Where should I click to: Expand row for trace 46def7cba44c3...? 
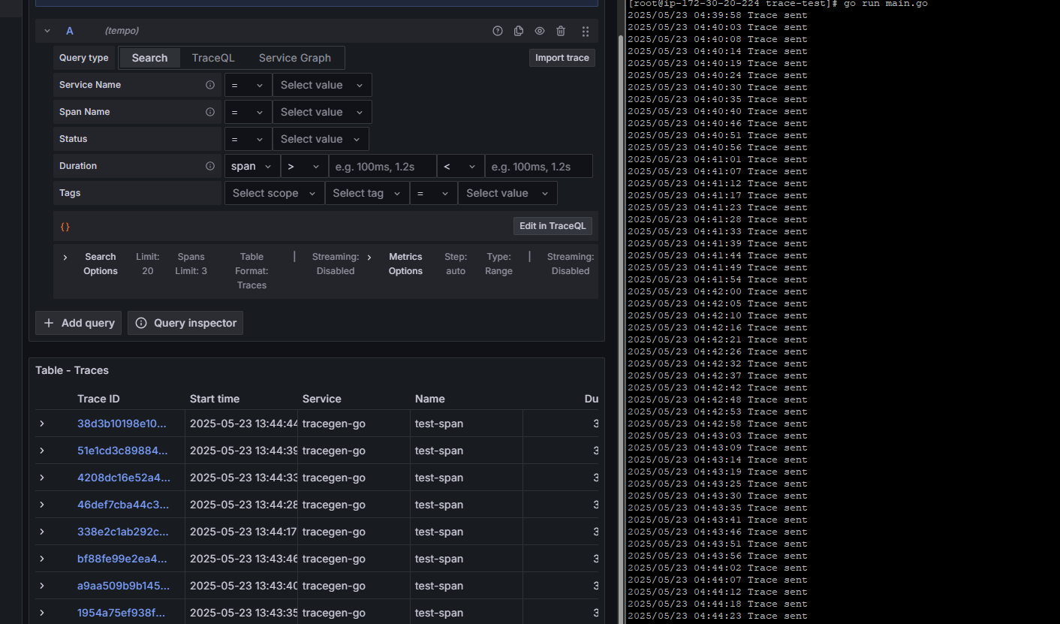[42, 505]
